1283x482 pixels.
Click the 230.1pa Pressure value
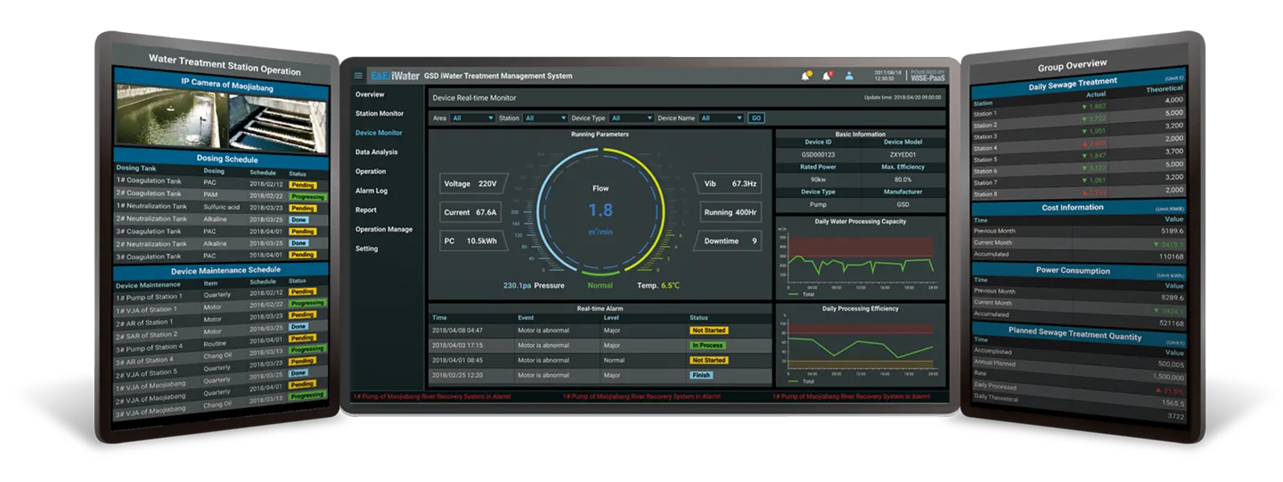[x=533, y=285]
